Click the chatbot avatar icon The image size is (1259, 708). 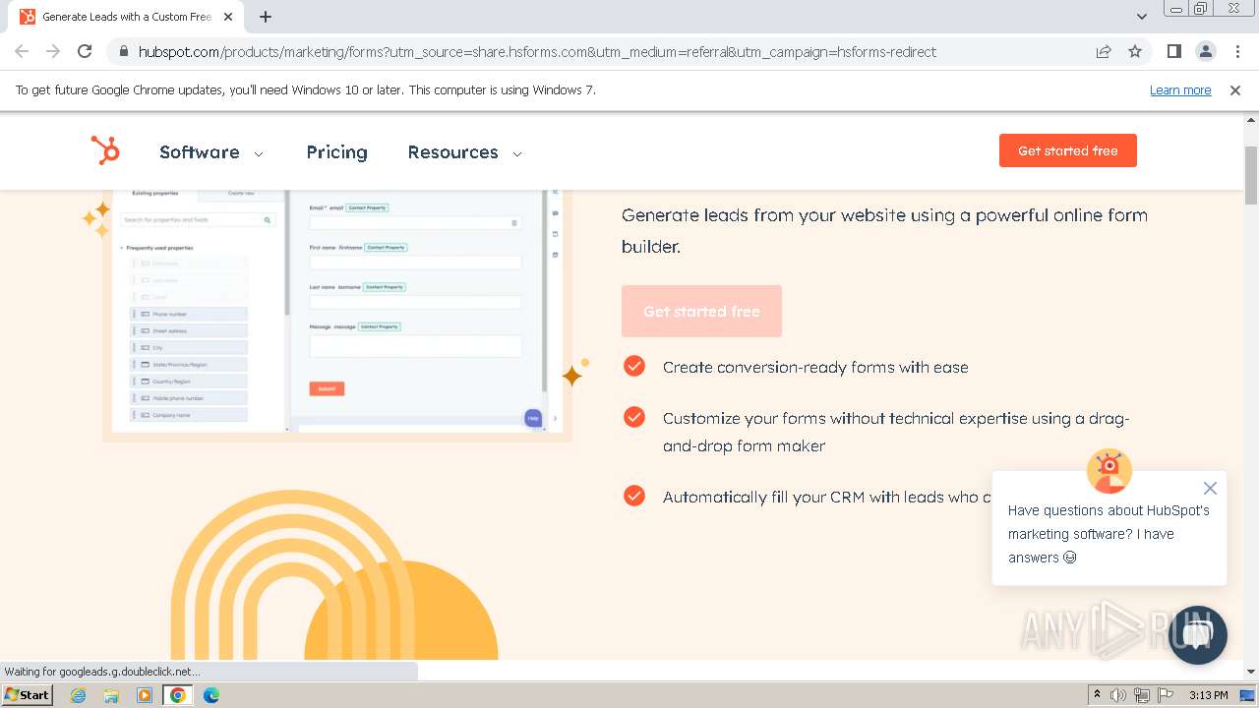click(x=1109, y=471)
